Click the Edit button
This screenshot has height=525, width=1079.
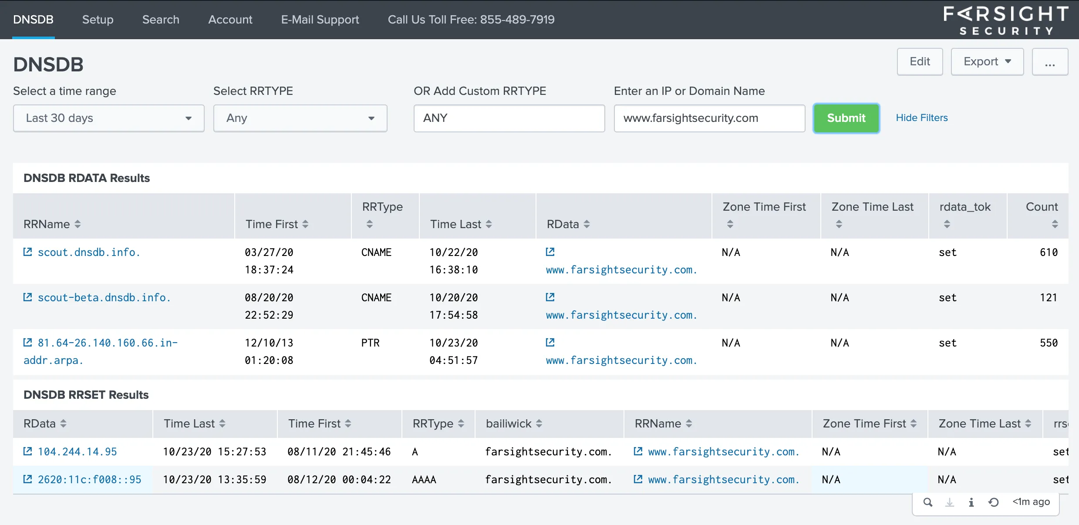[x=920, y=62]
